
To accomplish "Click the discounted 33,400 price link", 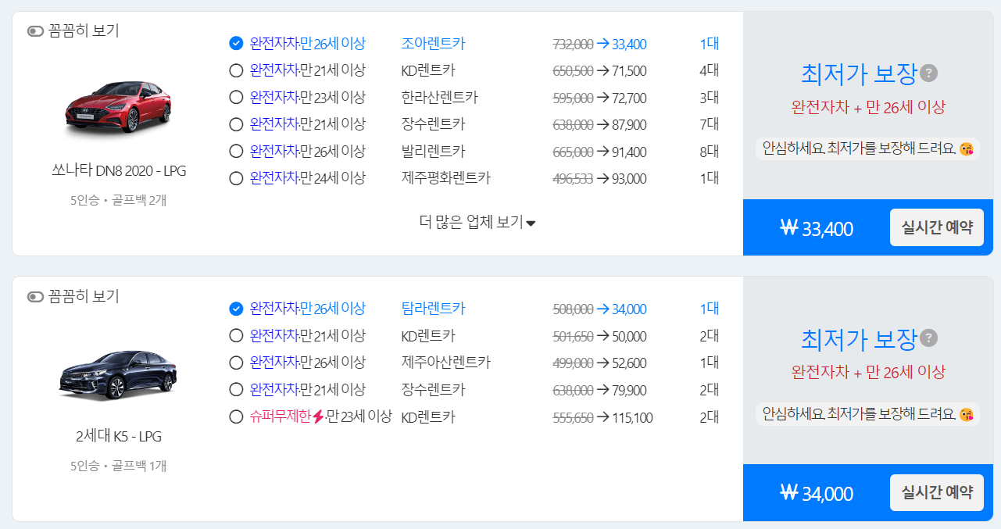I will click(631, 43).
